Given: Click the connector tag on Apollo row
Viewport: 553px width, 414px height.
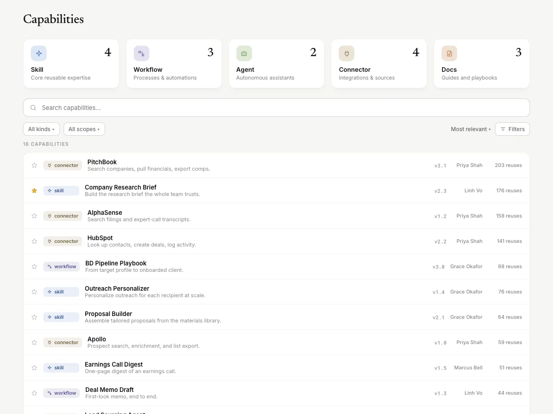Looking at the screenshot, I should (x=63, y=342).
